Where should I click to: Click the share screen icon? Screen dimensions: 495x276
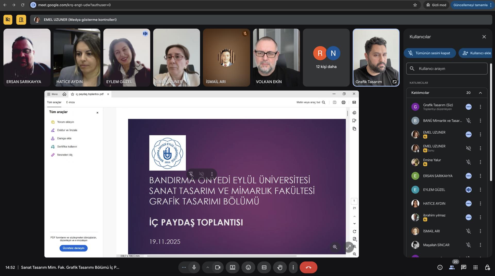pyautogui.click(x=233, y=267)
